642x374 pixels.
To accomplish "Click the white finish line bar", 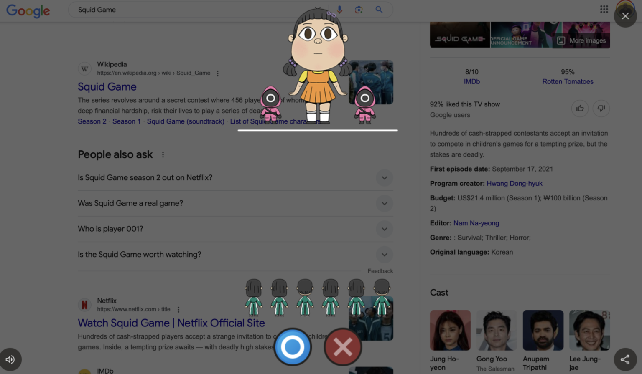I will coord(318,130).
